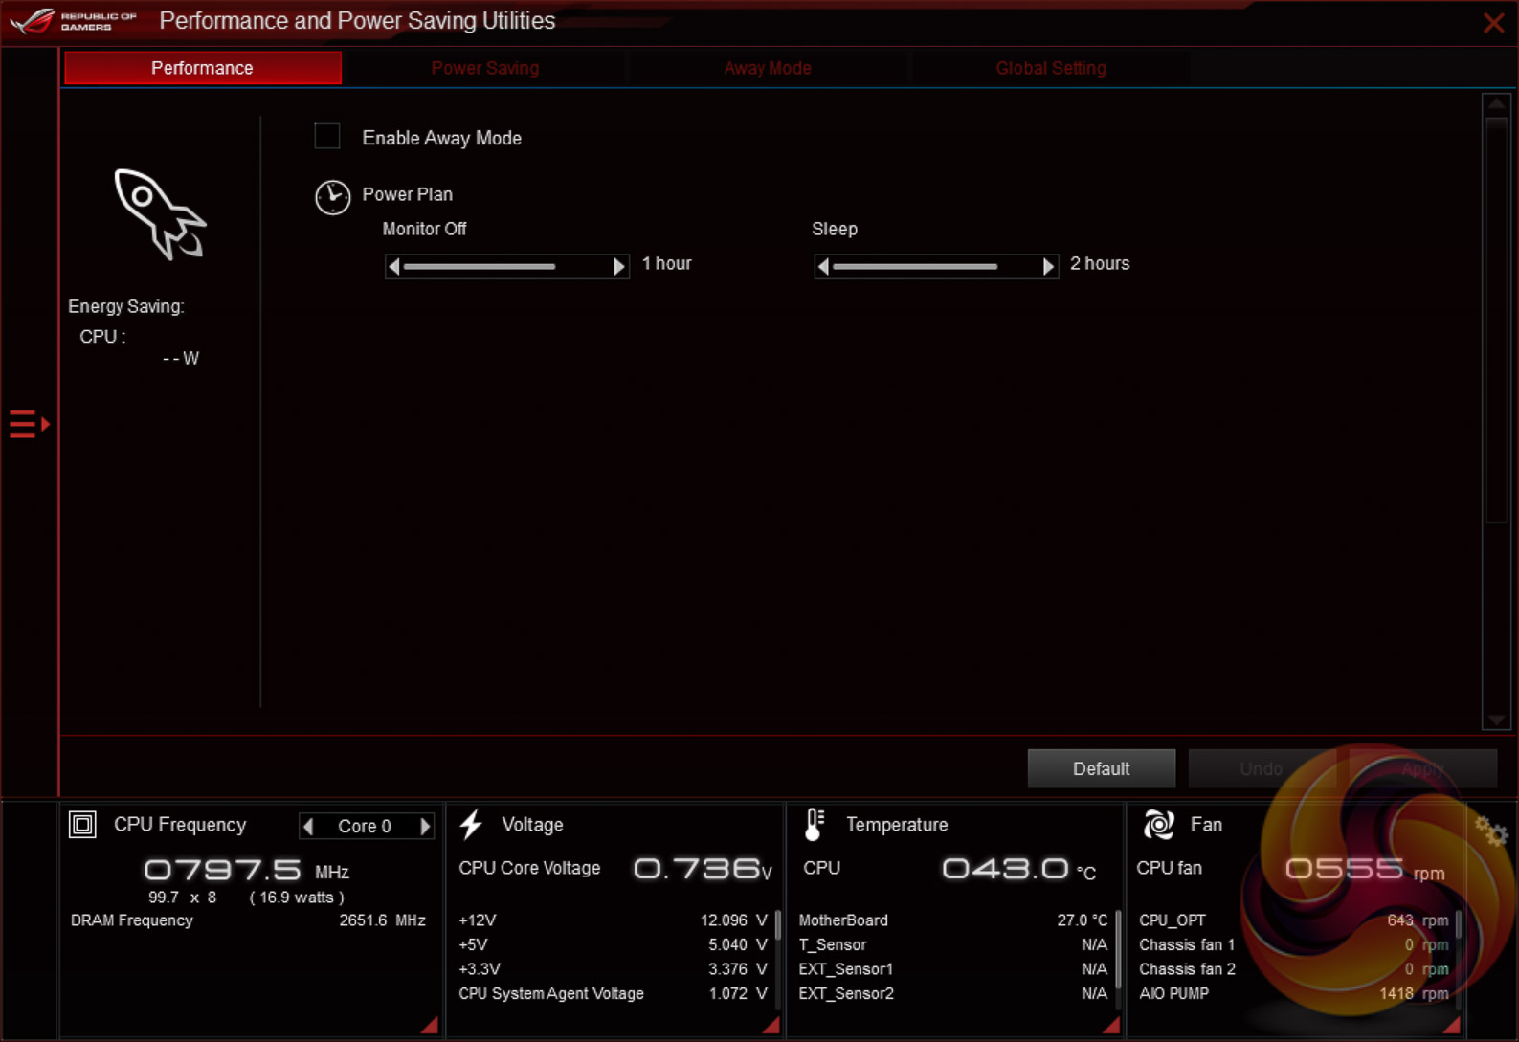Screen dimensions: 1519x1042
Task: Click the Undo button
Action: 1262,768
